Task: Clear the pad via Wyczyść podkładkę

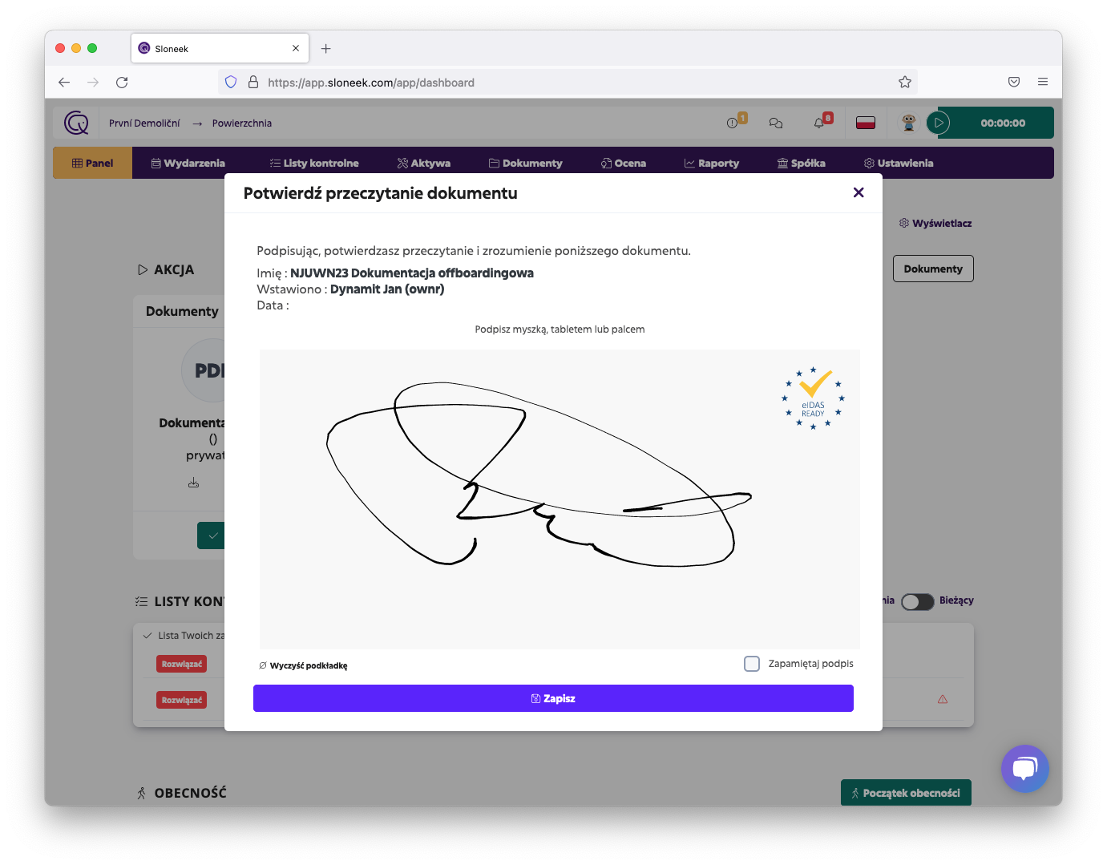Action: 303,665
